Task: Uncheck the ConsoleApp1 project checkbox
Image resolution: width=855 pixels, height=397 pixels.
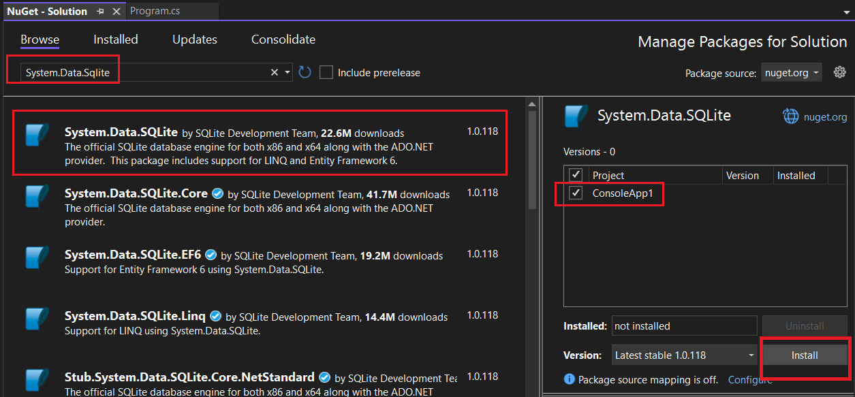Action: (x=576, y=193)
